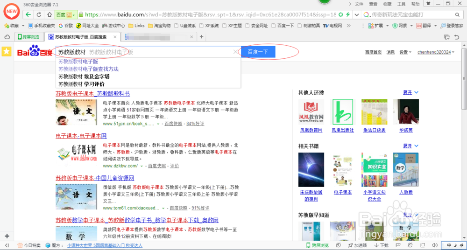Click the browser back arrow button

(x=28, y=14)
